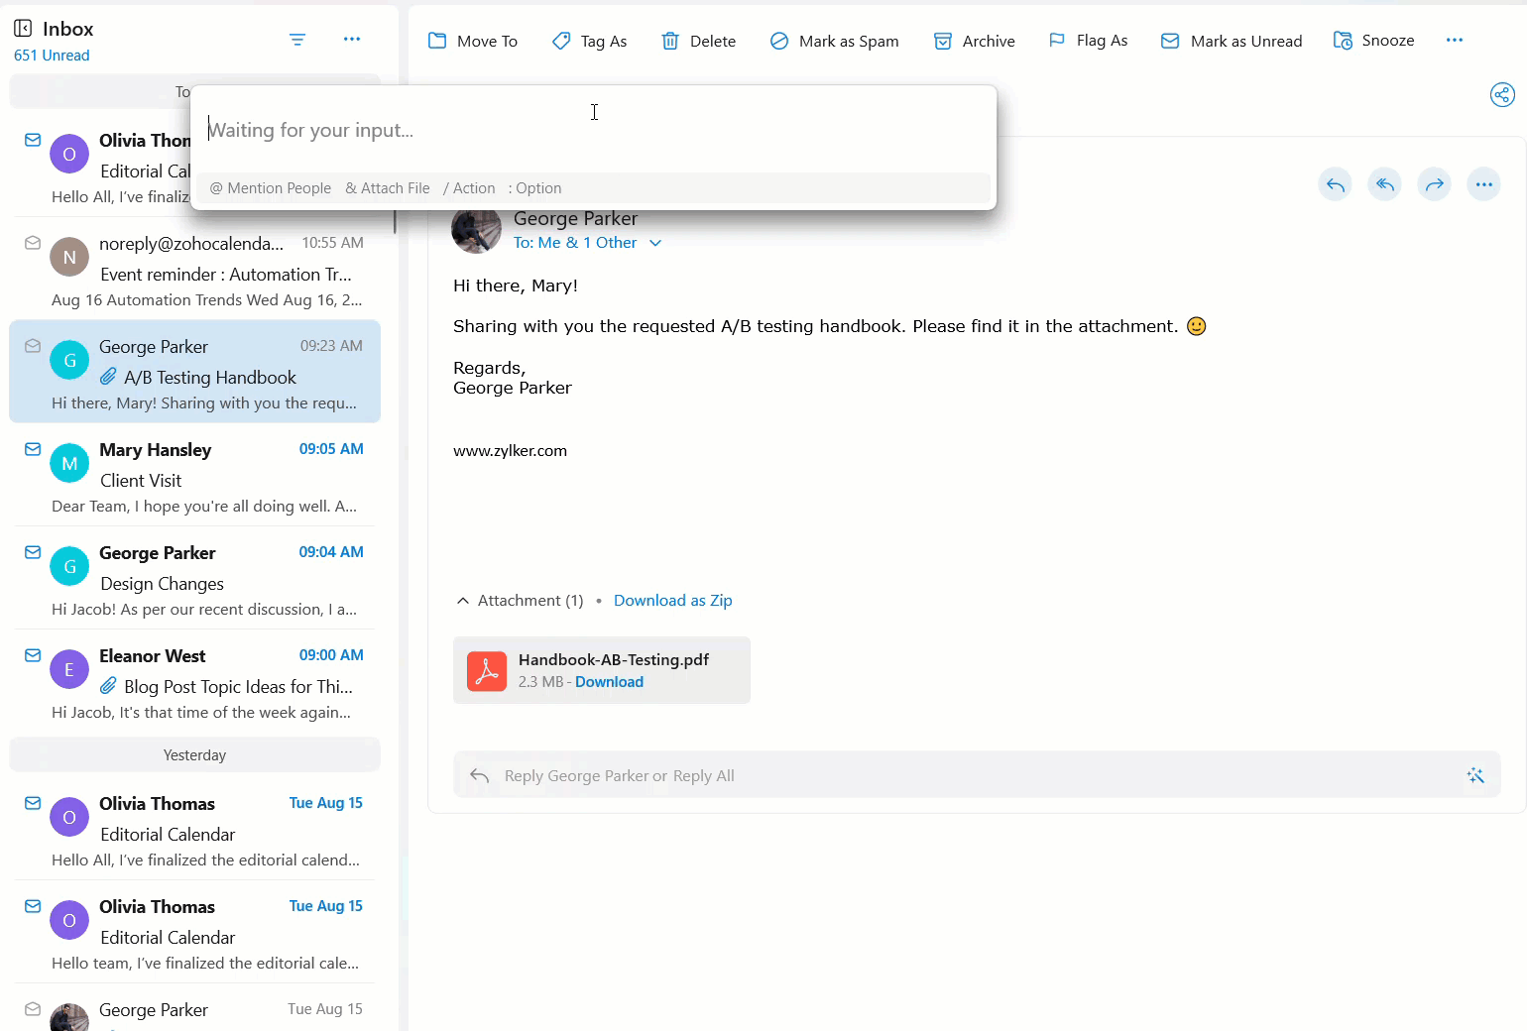This screenshot has width=1527, height=1031.
Task: Click the reply all icon
Action: click(1385, 184)
